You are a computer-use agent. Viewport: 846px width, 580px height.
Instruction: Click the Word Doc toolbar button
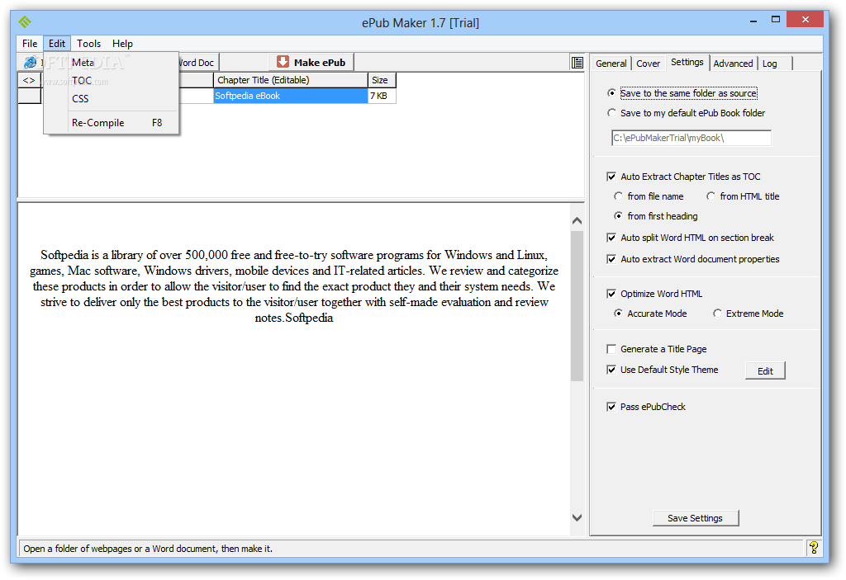click(x=198, y=63)
